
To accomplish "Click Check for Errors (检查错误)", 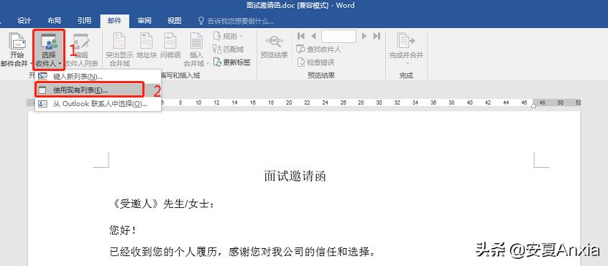I will pyautogui.click(x=315, y=62).
